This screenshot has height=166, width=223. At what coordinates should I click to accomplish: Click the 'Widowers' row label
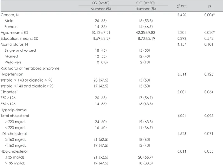tap(13, 62)
